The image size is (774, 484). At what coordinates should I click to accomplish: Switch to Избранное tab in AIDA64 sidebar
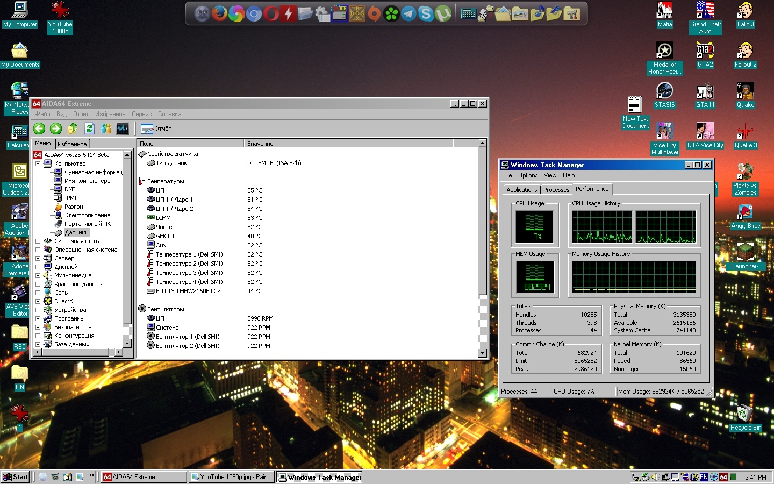coord(72,144)
